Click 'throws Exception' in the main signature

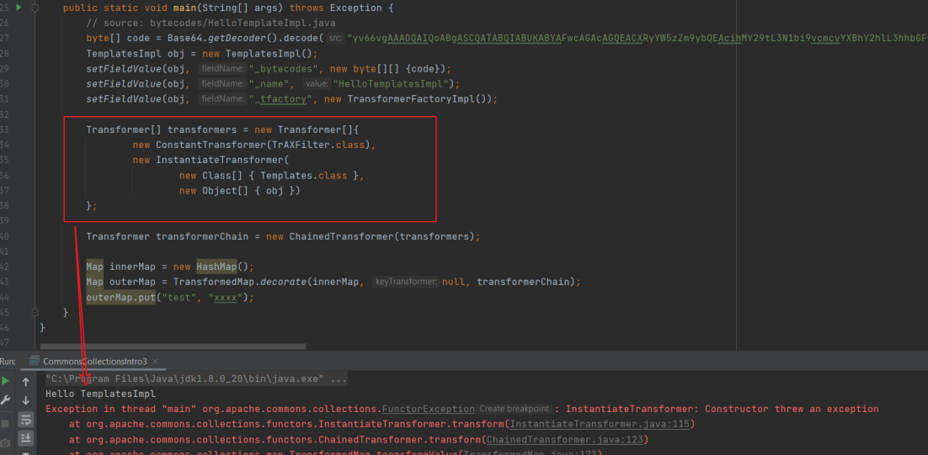(x=335, y=8)
